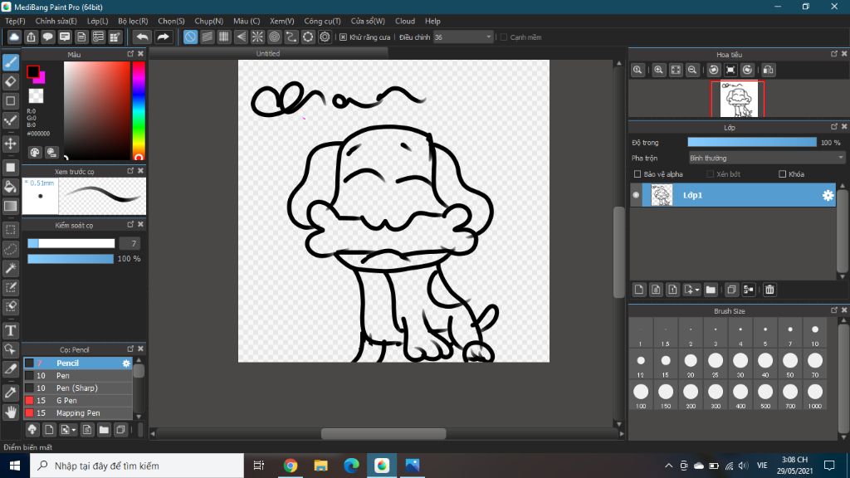This screenshot has height=478, width=850.
Task: Select the Lasso tool
Action: [11, 249]
